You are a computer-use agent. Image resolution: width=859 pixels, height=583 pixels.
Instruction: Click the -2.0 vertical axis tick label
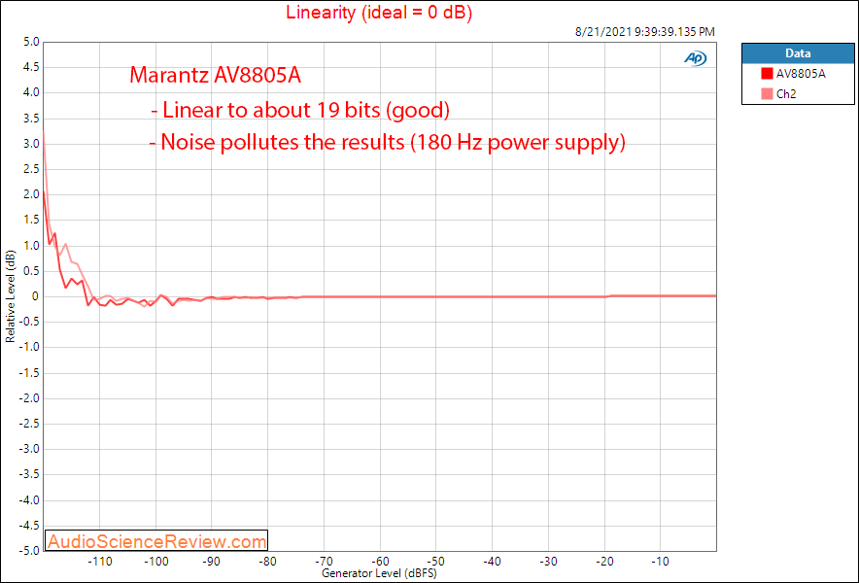click(30, 398)
